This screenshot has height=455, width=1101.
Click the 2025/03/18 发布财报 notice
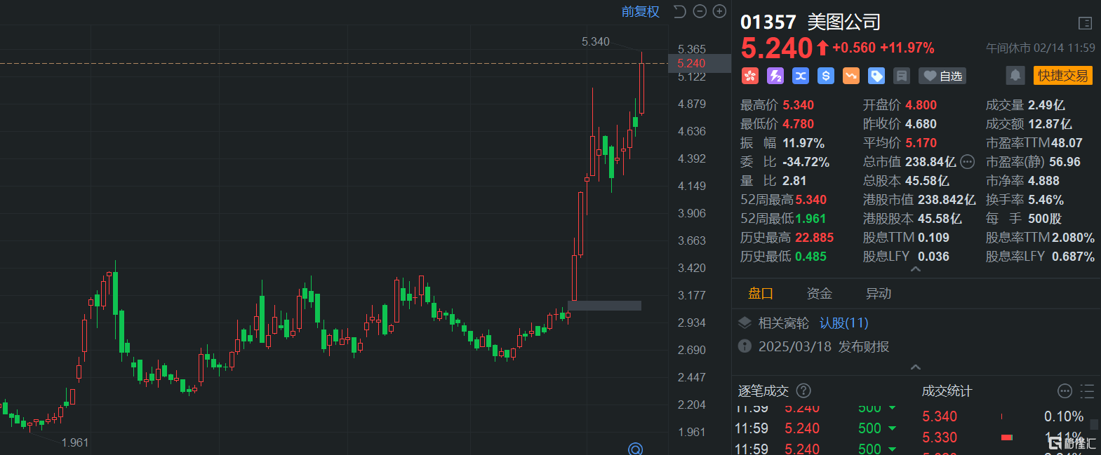824,347
